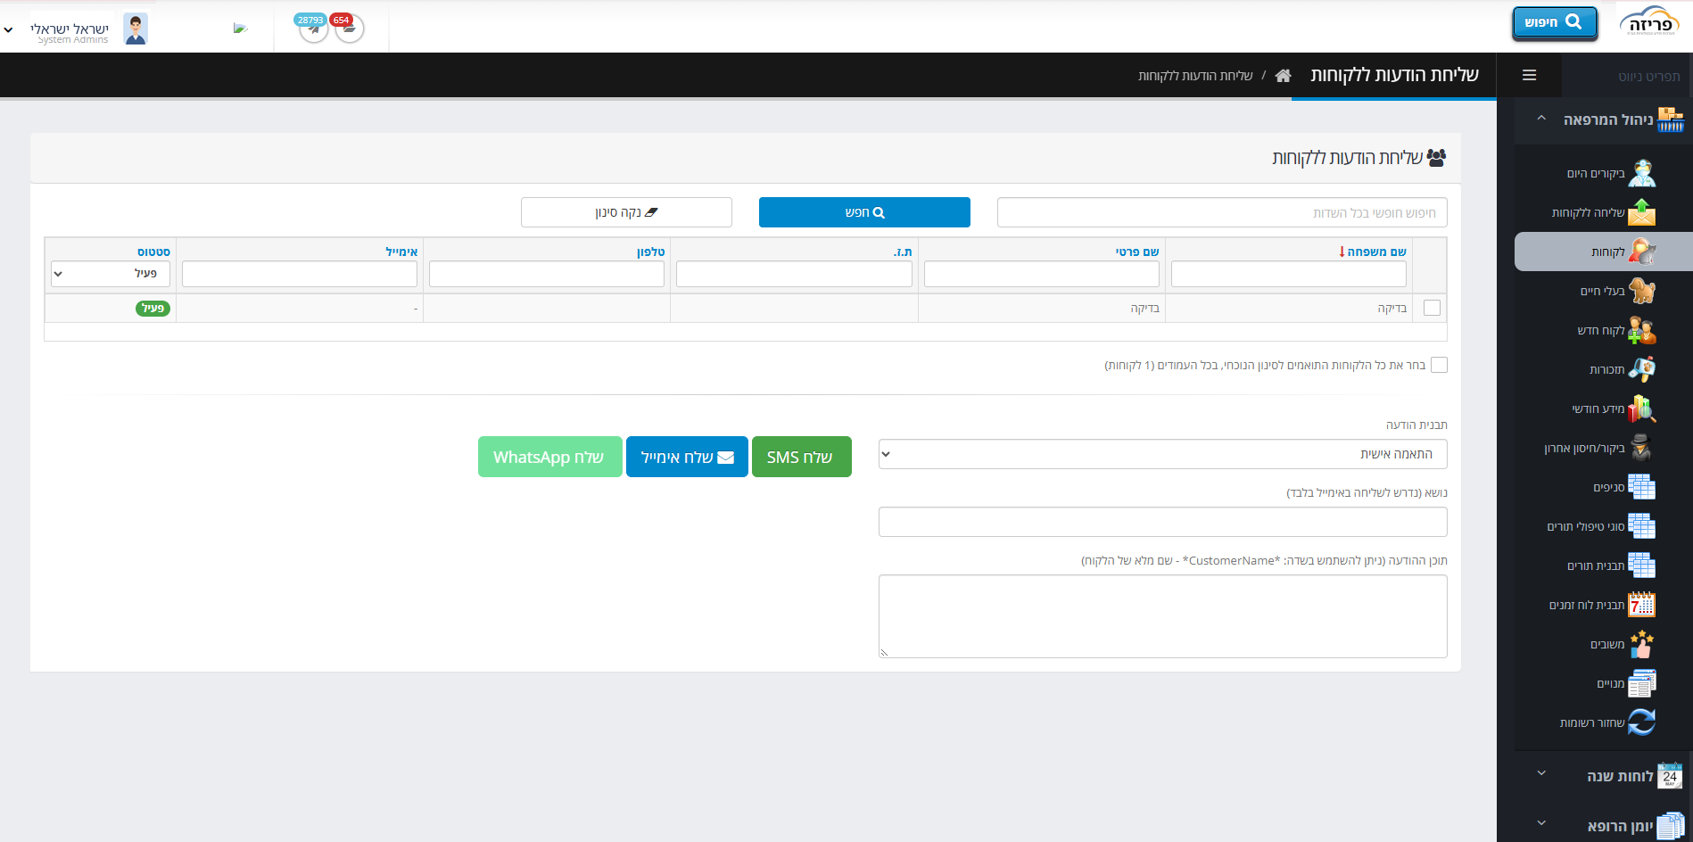This screenshot has width=1693, height=842.
Task: Open notification icon with 654 badge
Action: pyautogui.click(x=350, y=29)
